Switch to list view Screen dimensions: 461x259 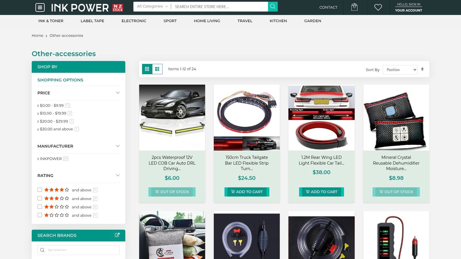coord(157,69)
